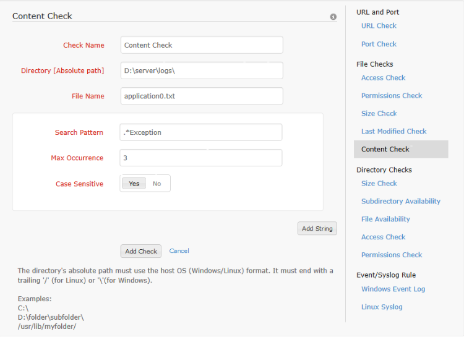Set Case Sensitive to Yes
This screenshot has width=464, height=337.
pos(134,184)
